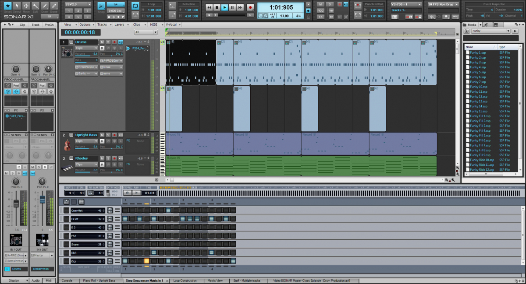Click the Drums track kit icon
The height and width of the screenshot is (284, 526).
click(68, 53)
